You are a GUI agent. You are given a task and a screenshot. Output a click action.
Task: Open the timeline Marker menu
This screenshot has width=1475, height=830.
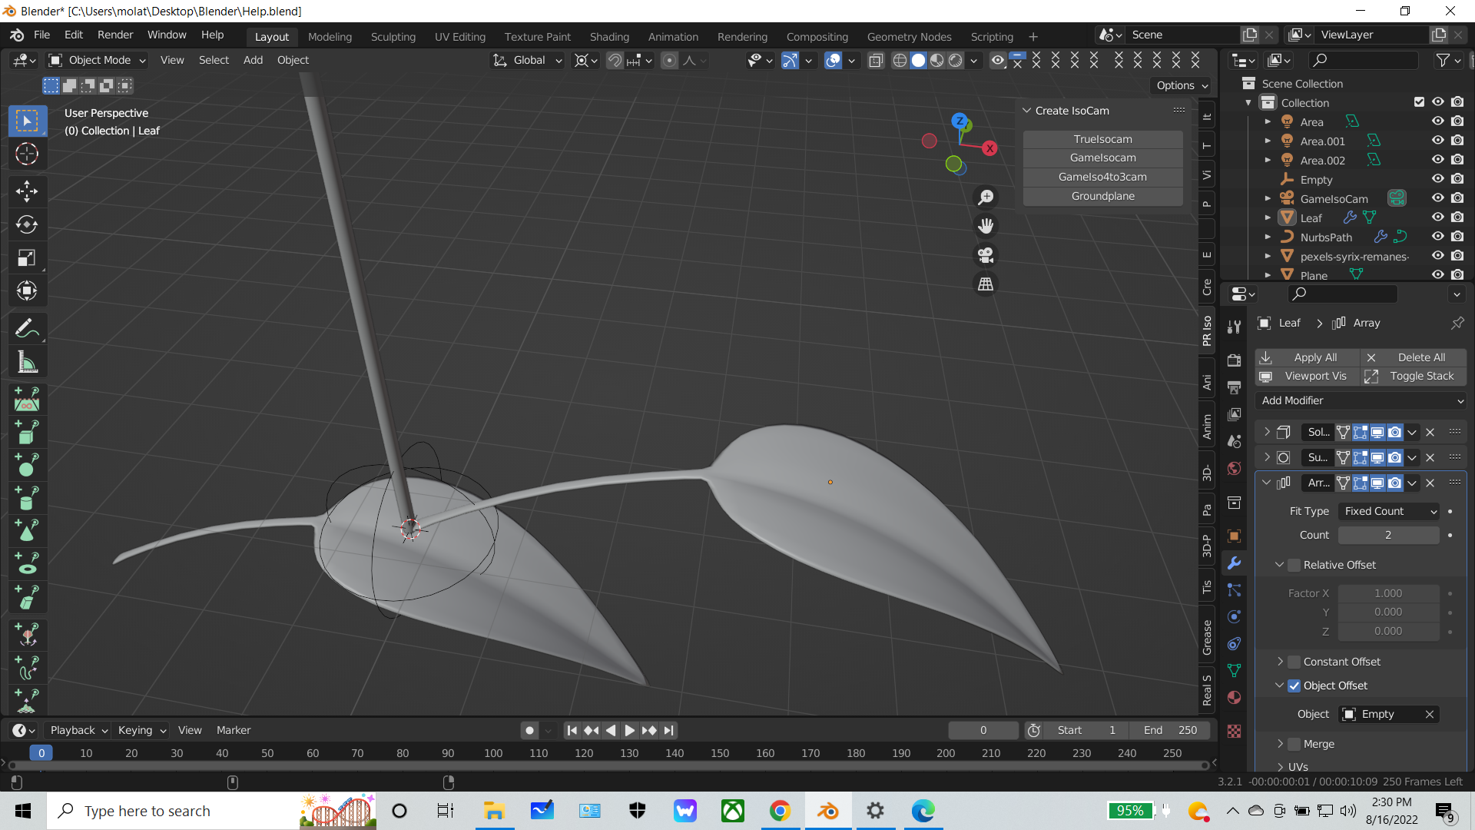234,730
